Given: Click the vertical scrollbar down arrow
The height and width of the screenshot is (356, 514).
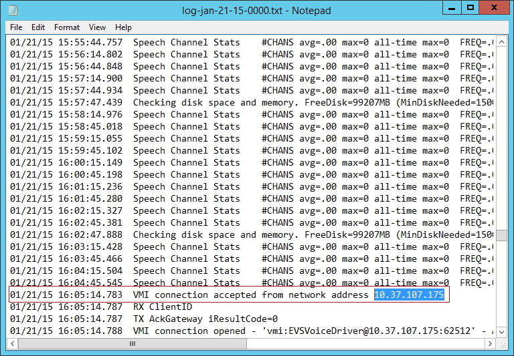Looking at the screenshot, I should [x=500, y=330].
